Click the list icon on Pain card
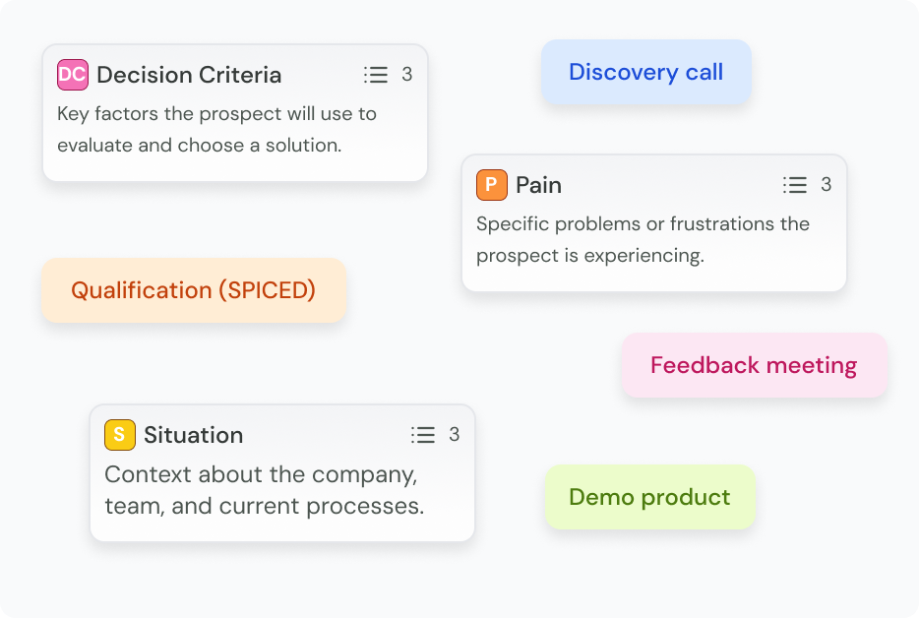 pyautogui.click(x=795, y=185)
